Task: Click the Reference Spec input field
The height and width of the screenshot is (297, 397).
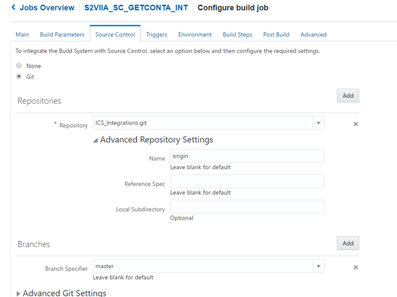Action: [247, 181]
